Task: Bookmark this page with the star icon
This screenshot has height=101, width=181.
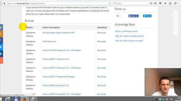Action: point(151,3)
